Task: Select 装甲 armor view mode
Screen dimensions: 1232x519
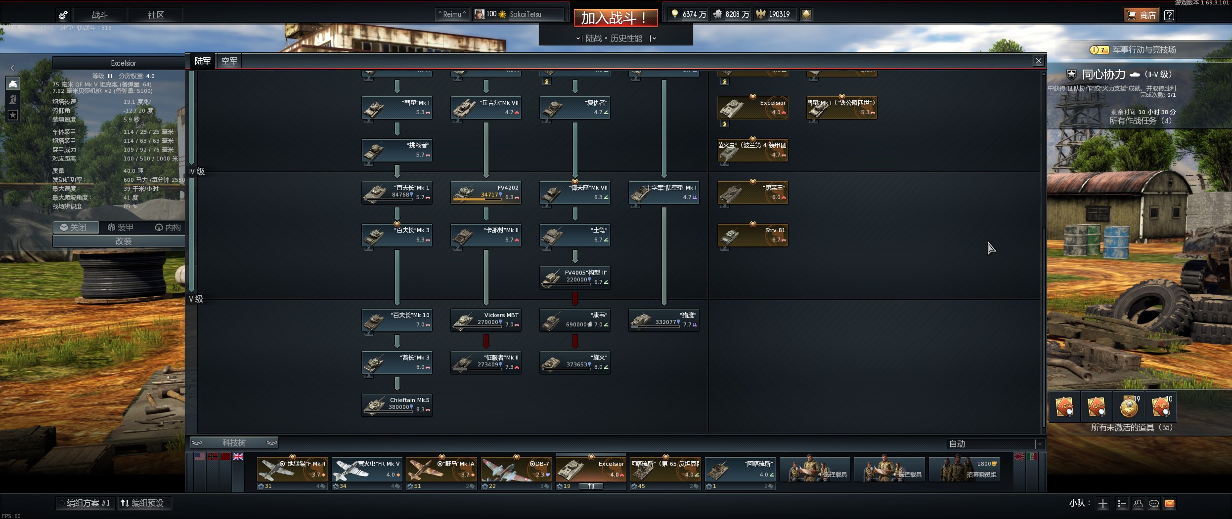Action: click(121, 227)
